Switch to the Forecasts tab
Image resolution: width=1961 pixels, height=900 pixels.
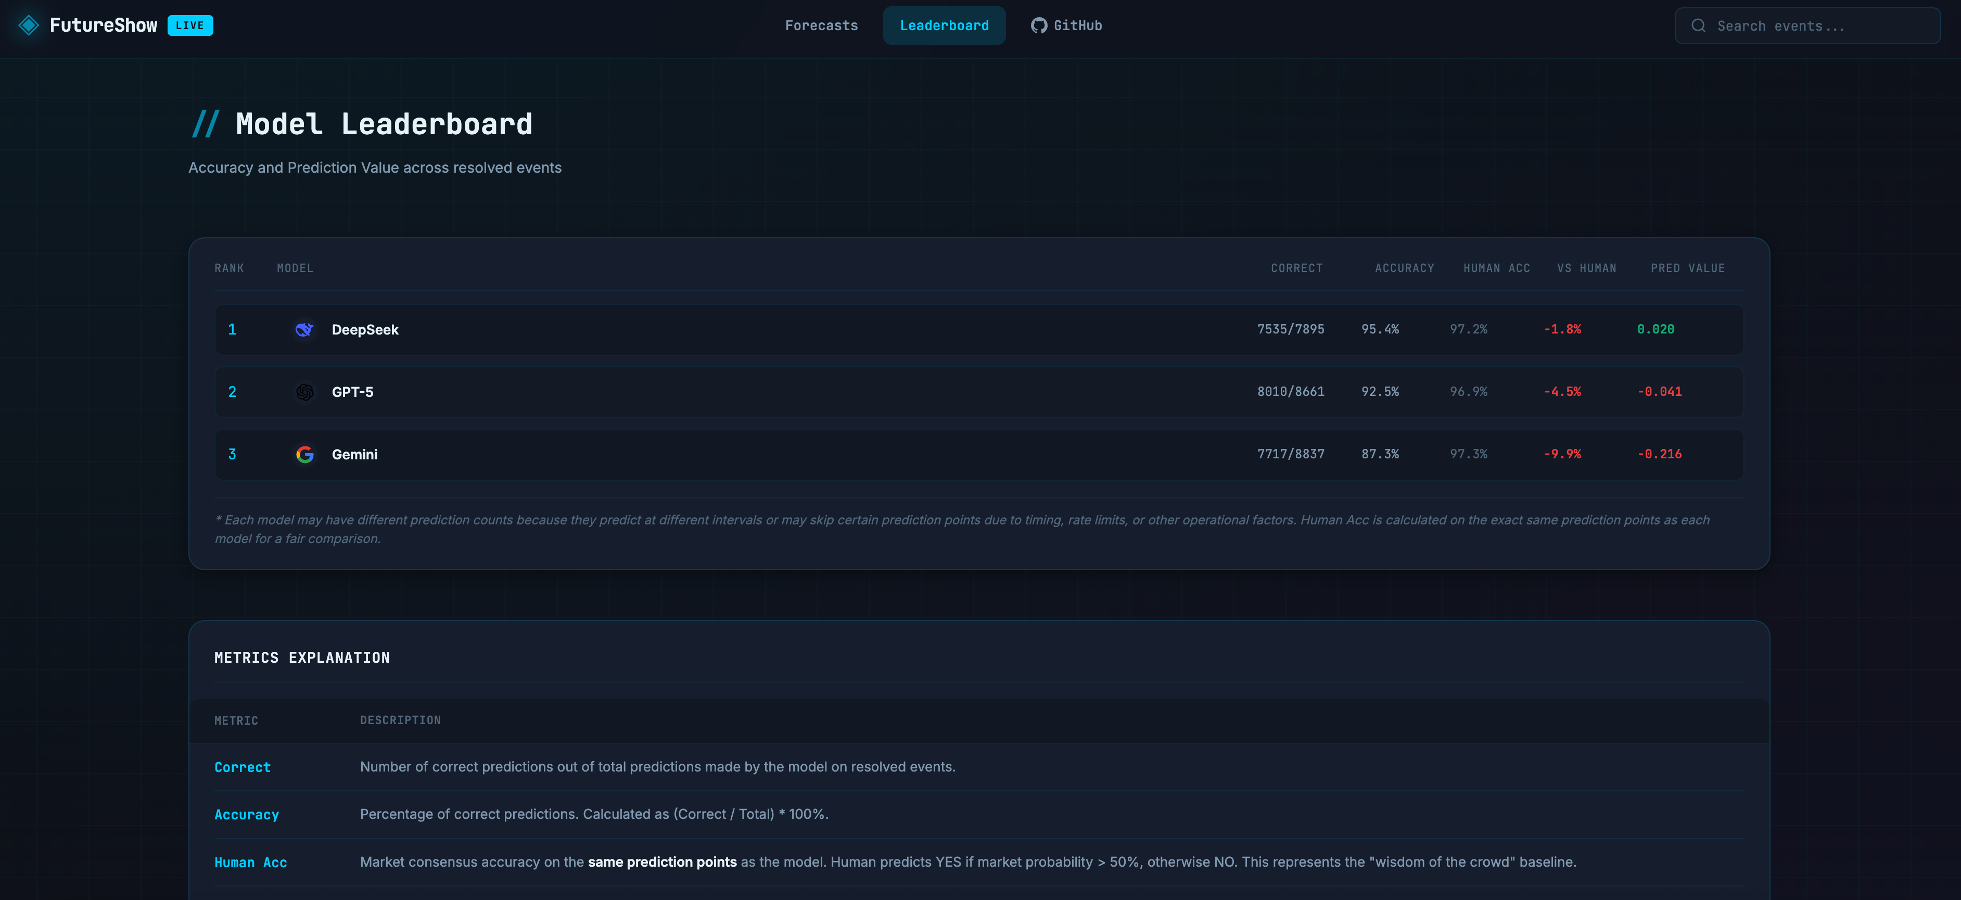click(x=821, y=25)
